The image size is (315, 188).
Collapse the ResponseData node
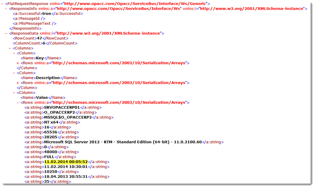click(6, 33)
